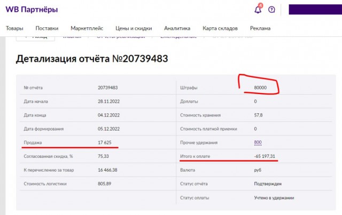Select the Штрафы value 80000
Viewport: 342px width, 215px height.
click(260, 88)
